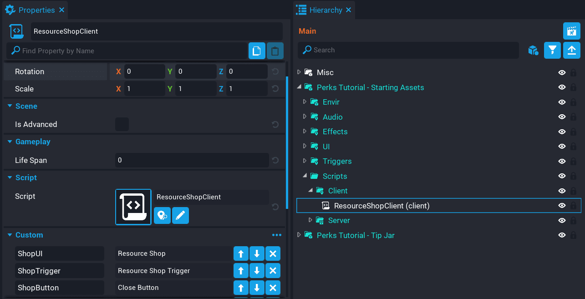Viewport: 585px width, 299px height.
Task: Hide the Envir folder with eye icon
Action: pos(562,102)
